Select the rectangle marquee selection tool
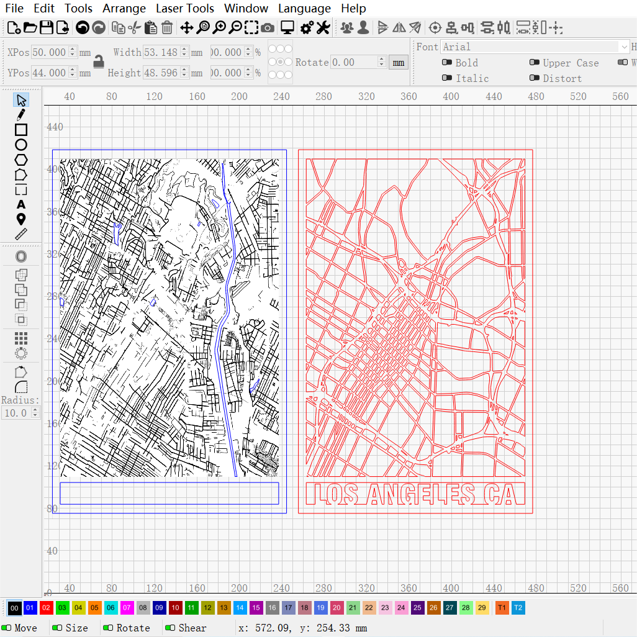The height and width of the screenshot is (637, 637). tap(251, 27)
